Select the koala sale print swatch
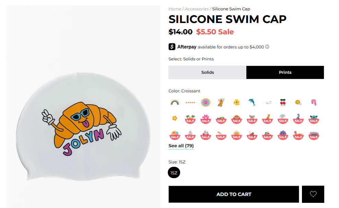 [252, 118]
